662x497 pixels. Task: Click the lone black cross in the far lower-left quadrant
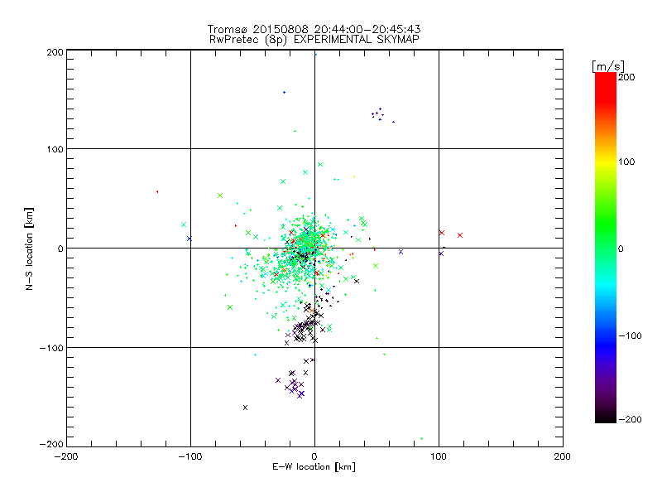click(x=245, y=408)
